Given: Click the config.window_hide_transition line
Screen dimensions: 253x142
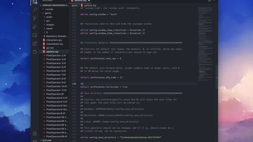Looking at the screenshot, I should pos(113,33).
